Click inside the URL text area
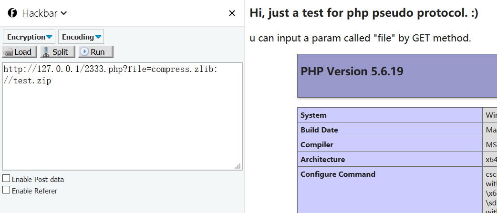The width and height of the screenshot is (497, 213). click(123, 116)
